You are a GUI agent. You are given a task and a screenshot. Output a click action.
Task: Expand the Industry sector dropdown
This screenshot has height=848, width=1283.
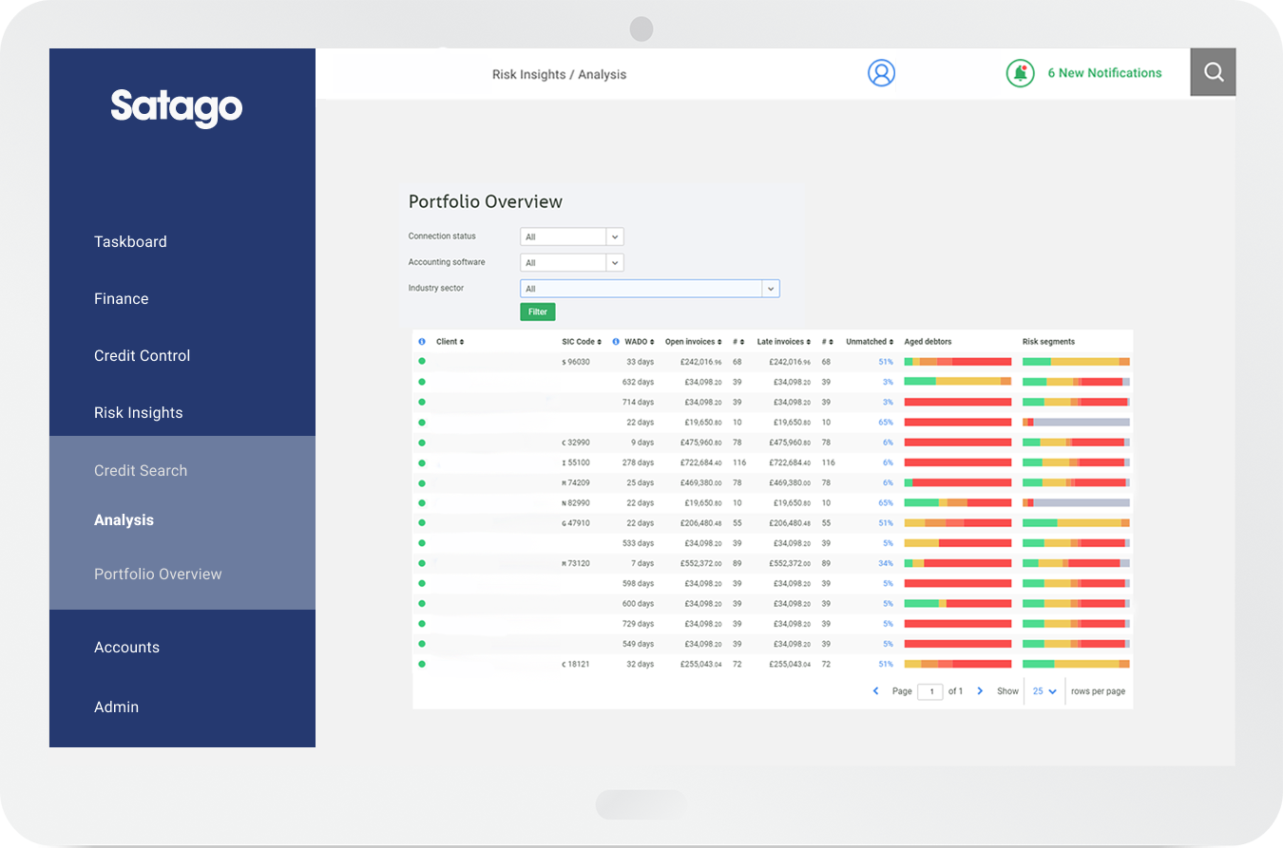tap(770, 289)
